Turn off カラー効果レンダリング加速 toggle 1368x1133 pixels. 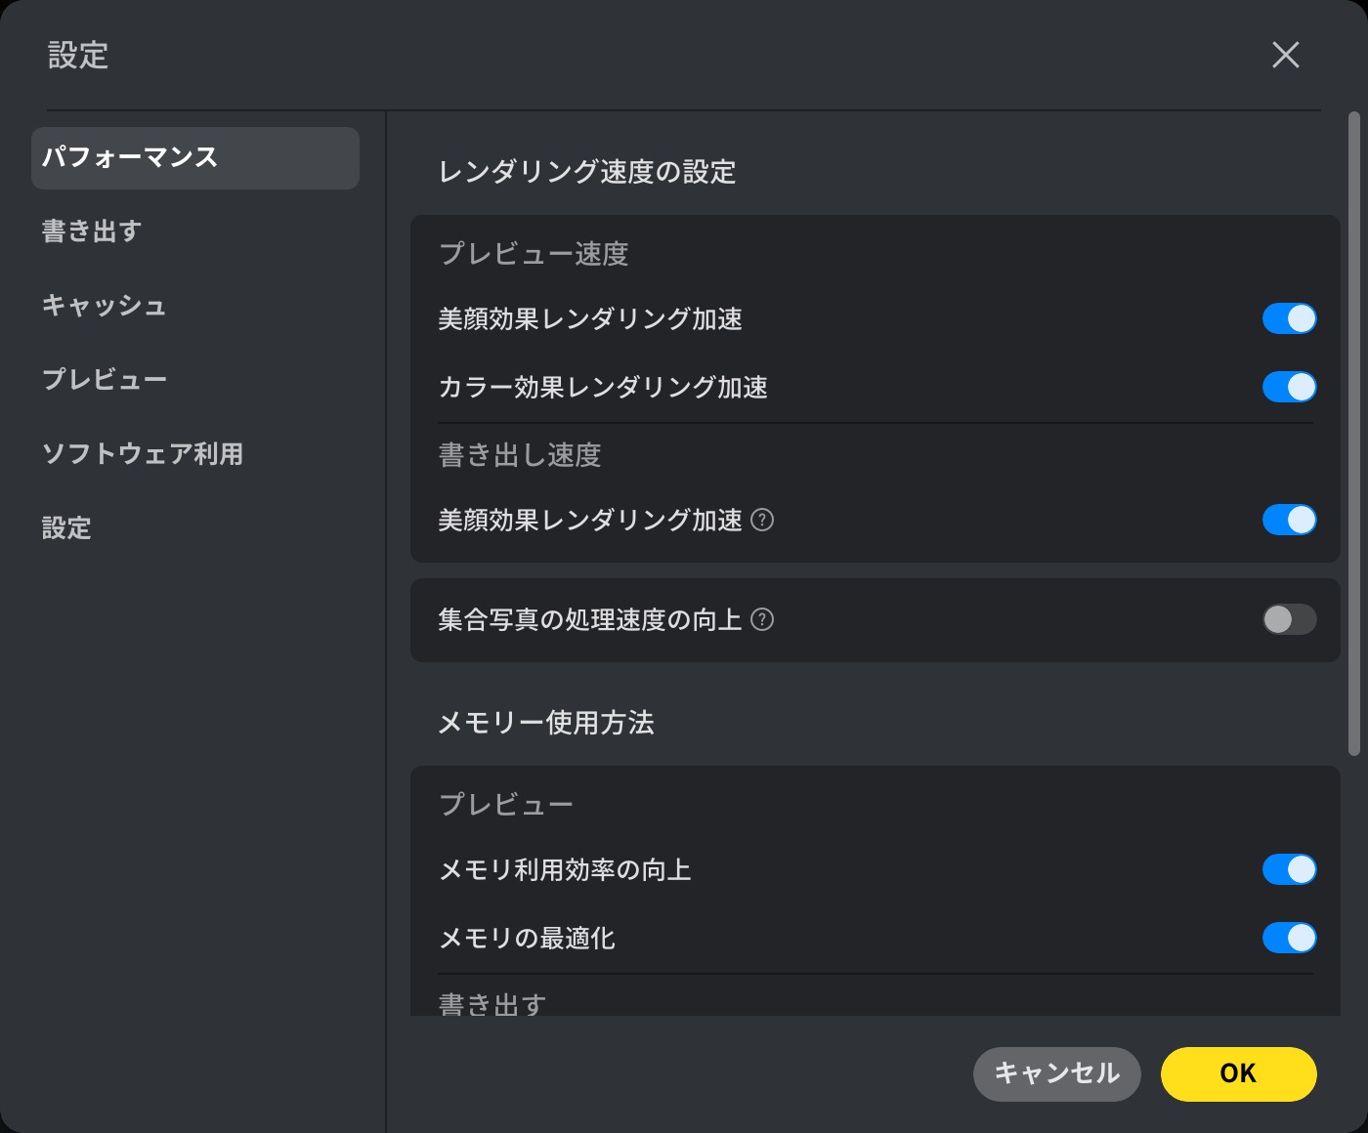[1290, 387]
